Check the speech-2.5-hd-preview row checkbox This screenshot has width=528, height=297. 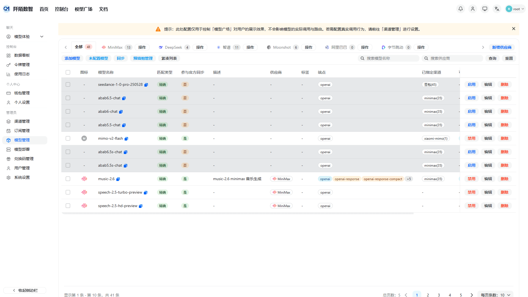[68, 206]
